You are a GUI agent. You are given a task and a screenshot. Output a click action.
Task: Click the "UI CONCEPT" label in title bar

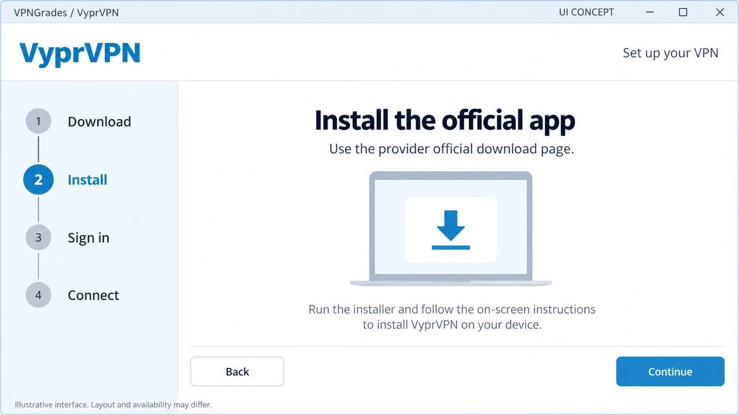(586, 12)
